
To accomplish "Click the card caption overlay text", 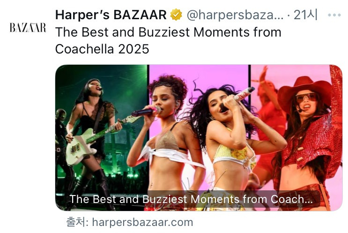I will (x=191, y=199).
